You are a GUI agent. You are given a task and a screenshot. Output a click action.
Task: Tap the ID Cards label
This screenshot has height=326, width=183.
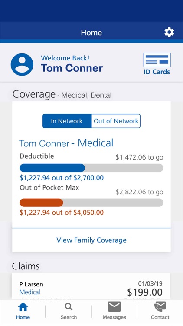tap(157, 72)
